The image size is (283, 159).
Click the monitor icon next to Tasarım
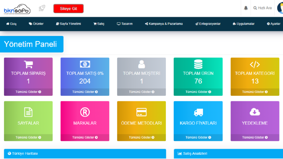click(x=118, y=24)
